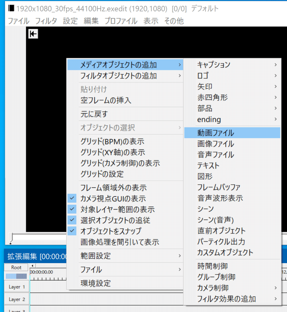Click the 拡張編集 window title bar
The width and height of the screenshot is (287, 312).
(35, 256)
